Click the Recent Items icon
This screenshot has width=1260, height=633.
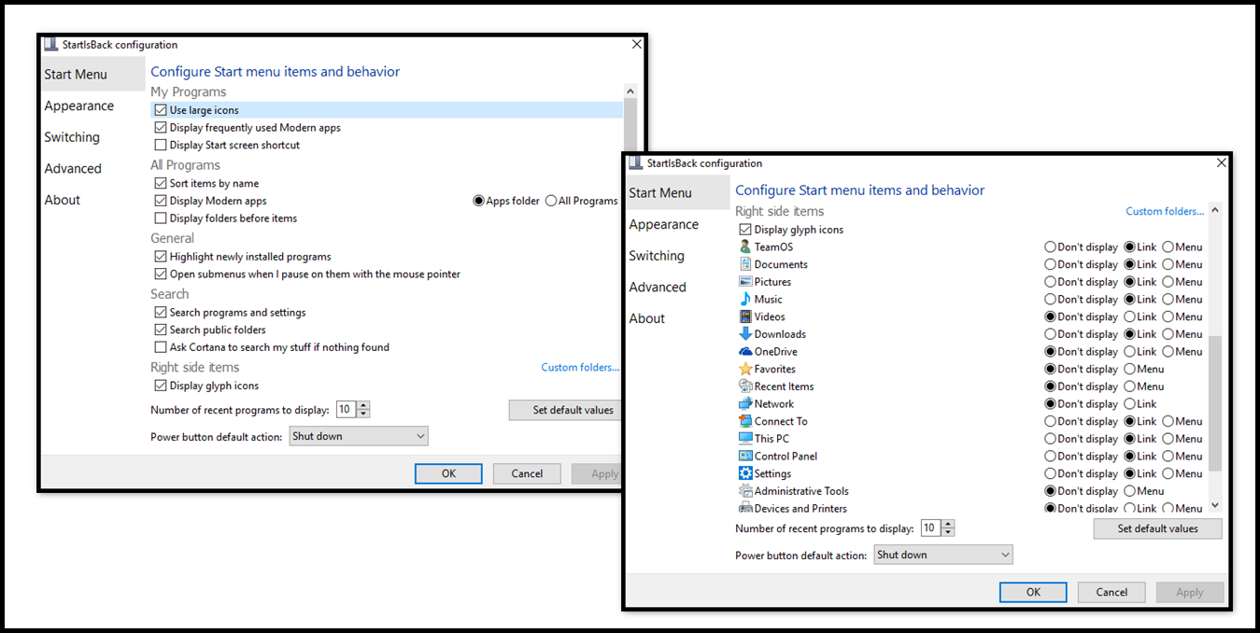coord(745,387)
